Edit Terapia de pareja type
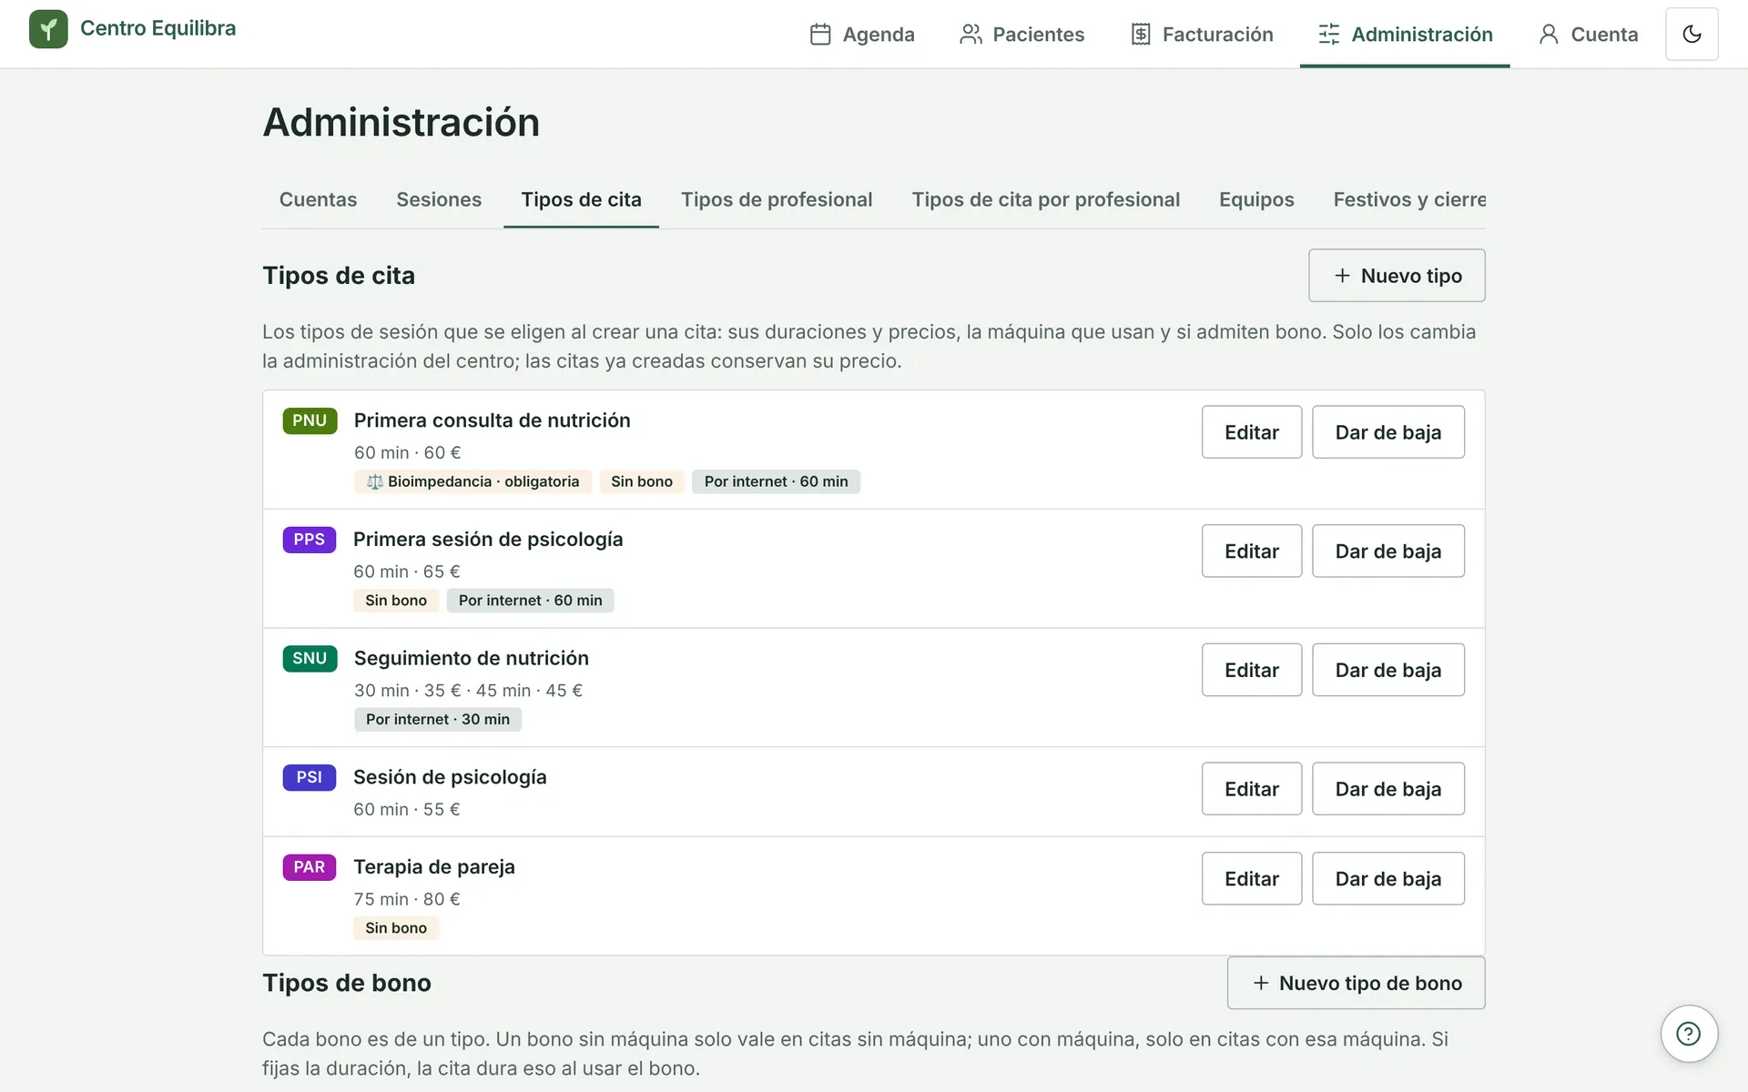1748x1092 pixels. click(1251, 879)
